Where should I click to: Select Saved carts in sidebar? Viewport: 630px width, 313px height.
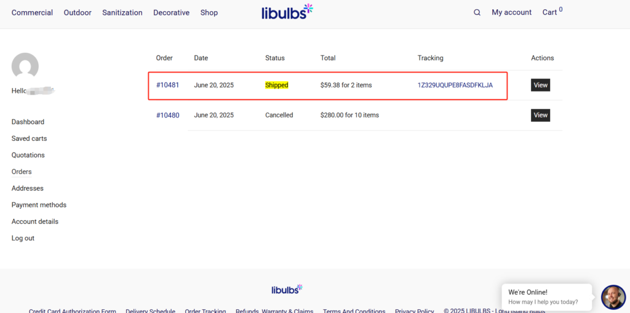[x=29, y=138]
